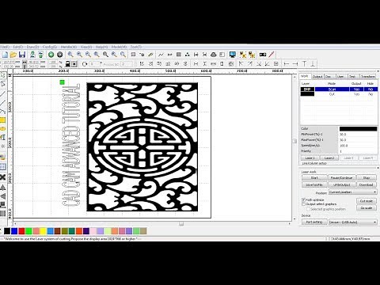
Task: Click the Laser 2 button
Action: point(329,158)
